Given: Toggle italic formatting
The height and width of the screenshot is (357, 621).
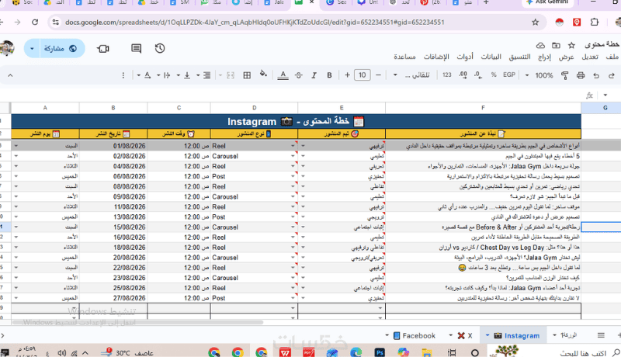Looking at the screenshot, I should [314, 75].
